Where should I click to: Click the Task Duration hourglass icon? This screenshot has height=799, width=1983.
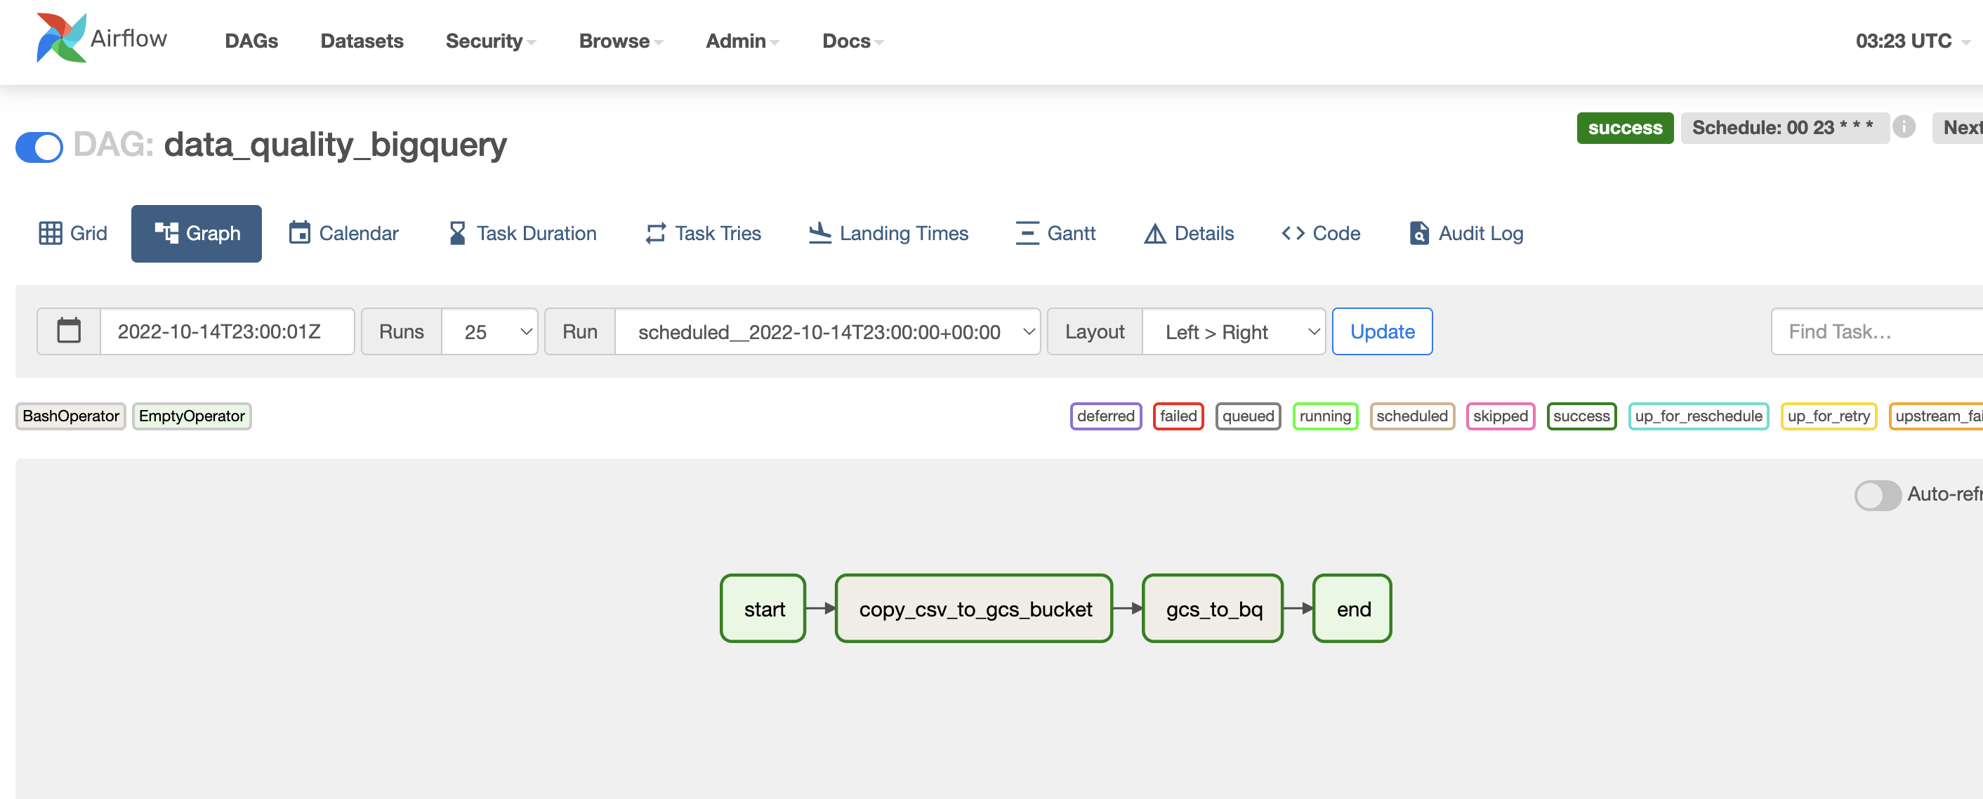click(456, 233)
